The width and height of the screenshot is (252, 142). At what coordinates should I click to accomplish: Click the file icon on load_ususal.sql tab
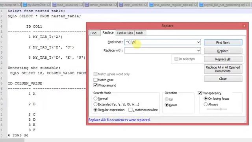54,5
